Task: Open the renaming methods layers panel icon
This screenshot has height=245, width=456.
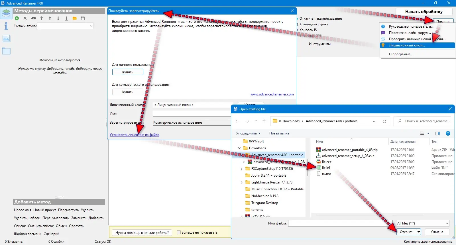Action: 6,13
